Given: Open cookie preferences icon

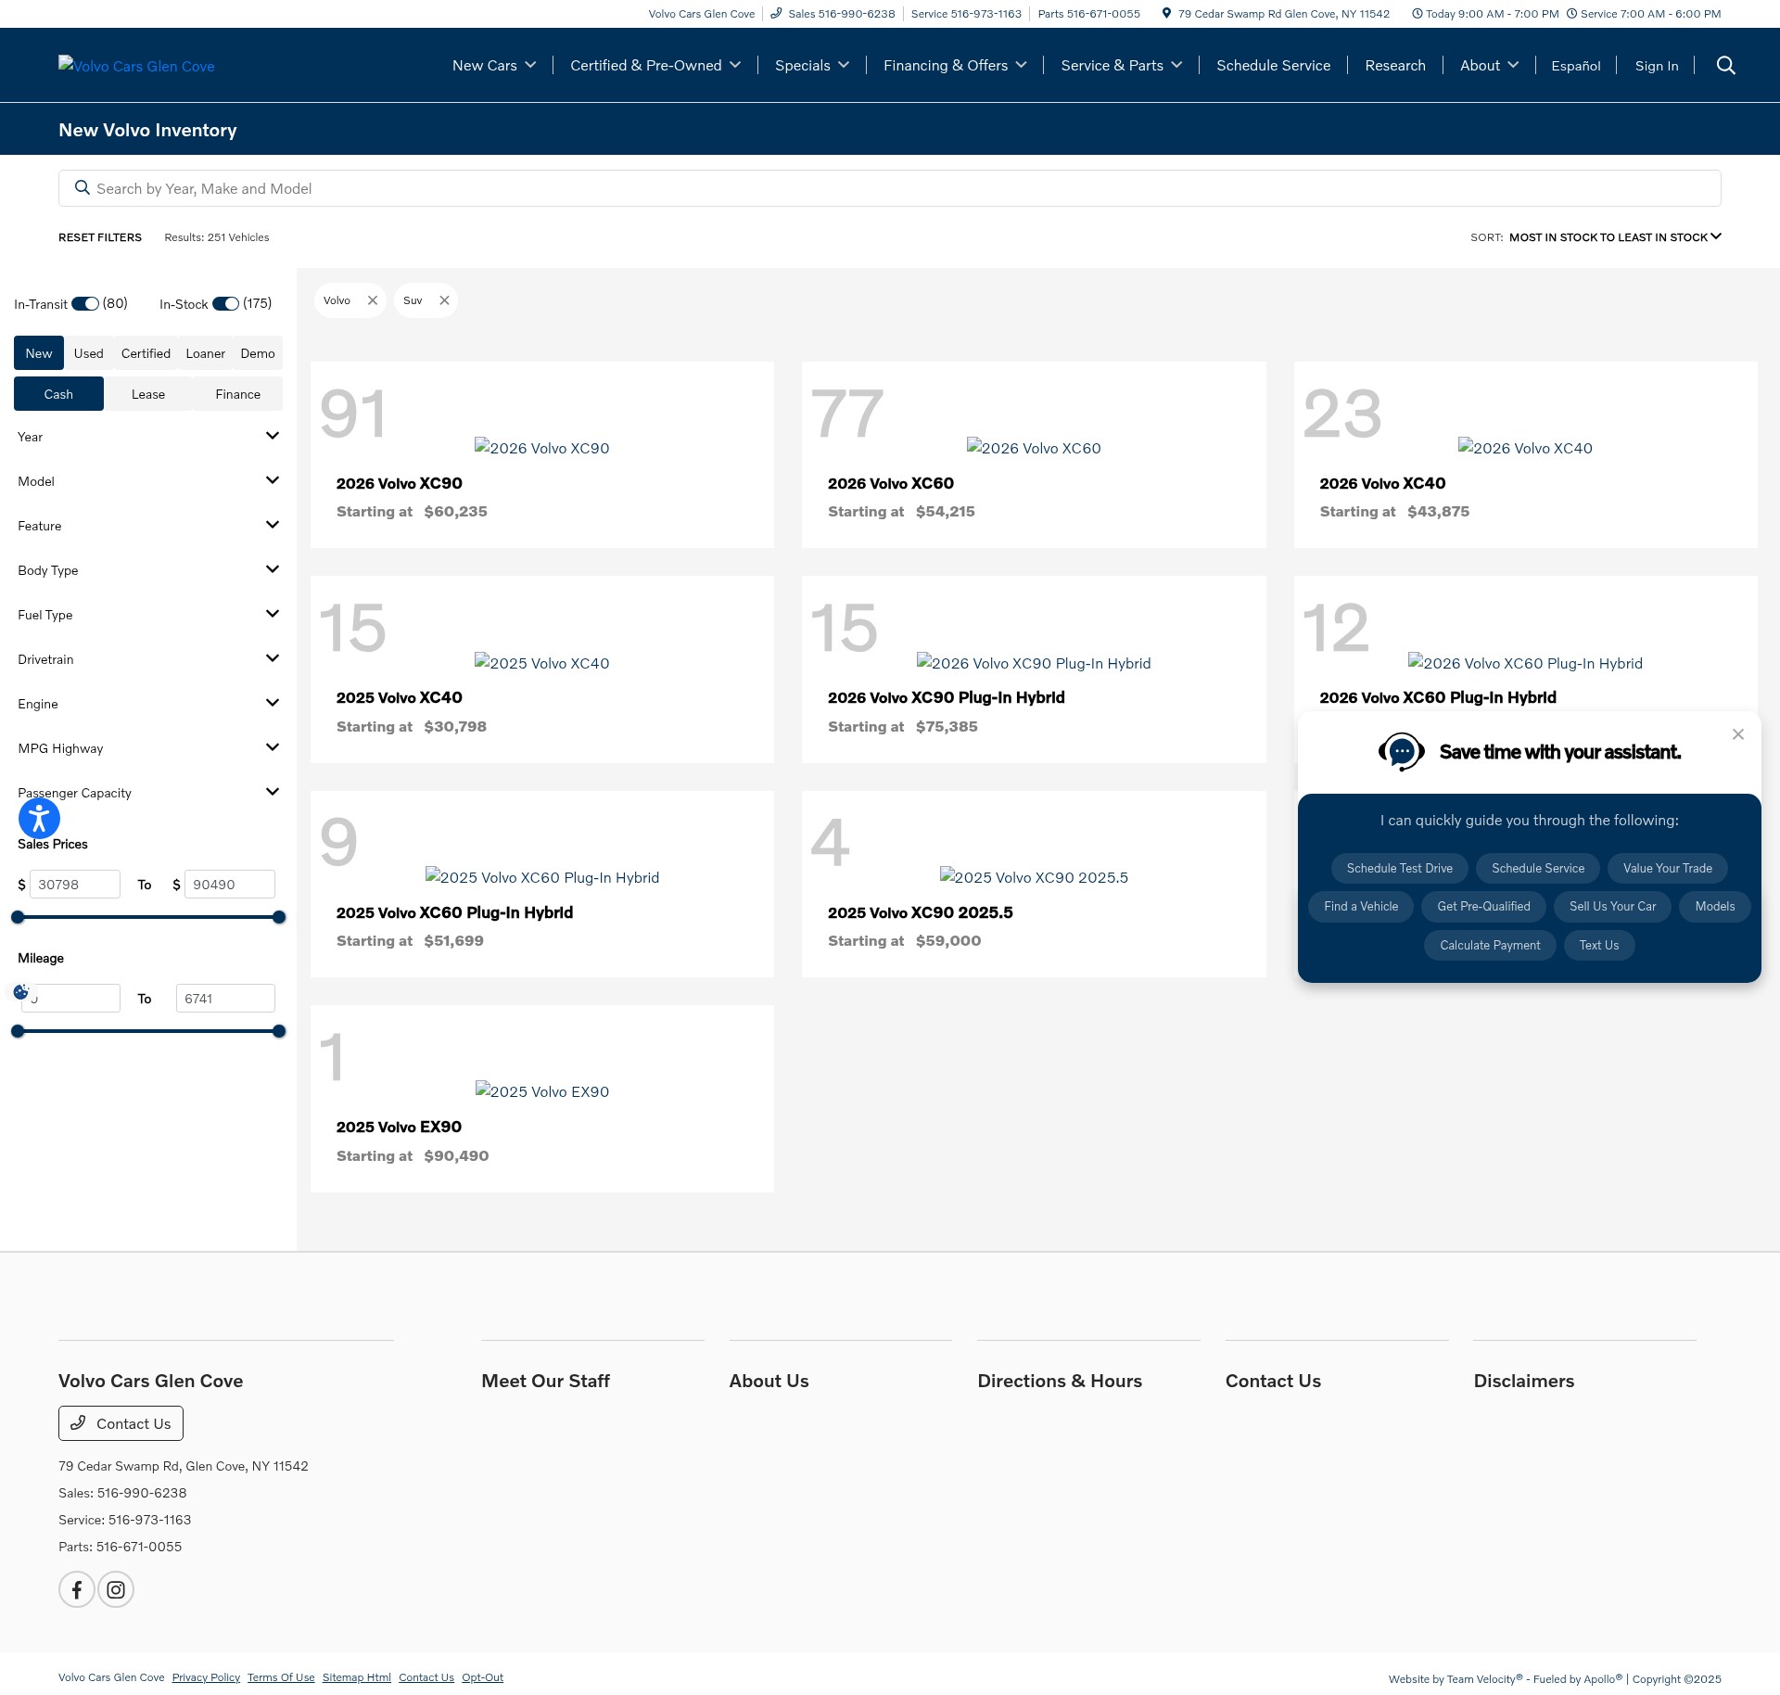Looking at the screenshot, I should click(20, 991).
